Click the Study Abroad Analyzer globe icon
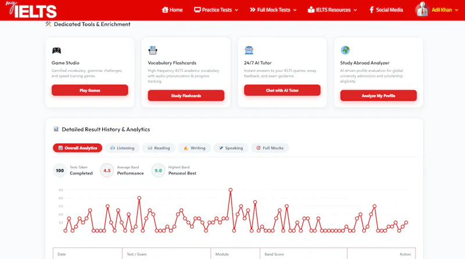Image resolution: width=465 pixels, height=259 pixels. (x=345, y=50)
